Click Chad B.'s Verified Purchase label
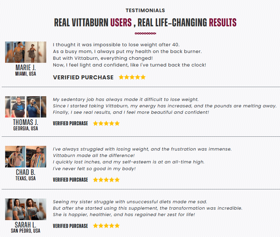Viewport: 280px width, 237px height. [x=70, y=180]
